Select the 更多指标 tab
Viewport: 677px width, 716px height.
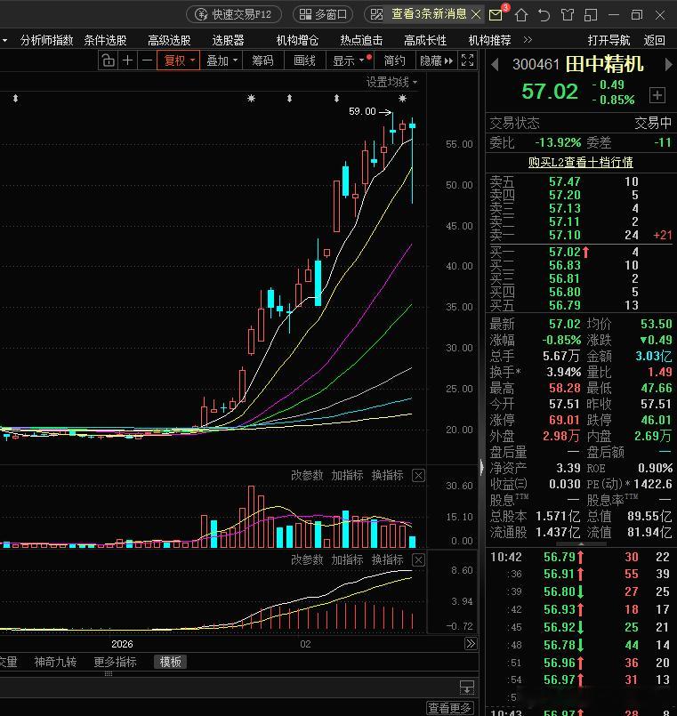coord(115,662)
